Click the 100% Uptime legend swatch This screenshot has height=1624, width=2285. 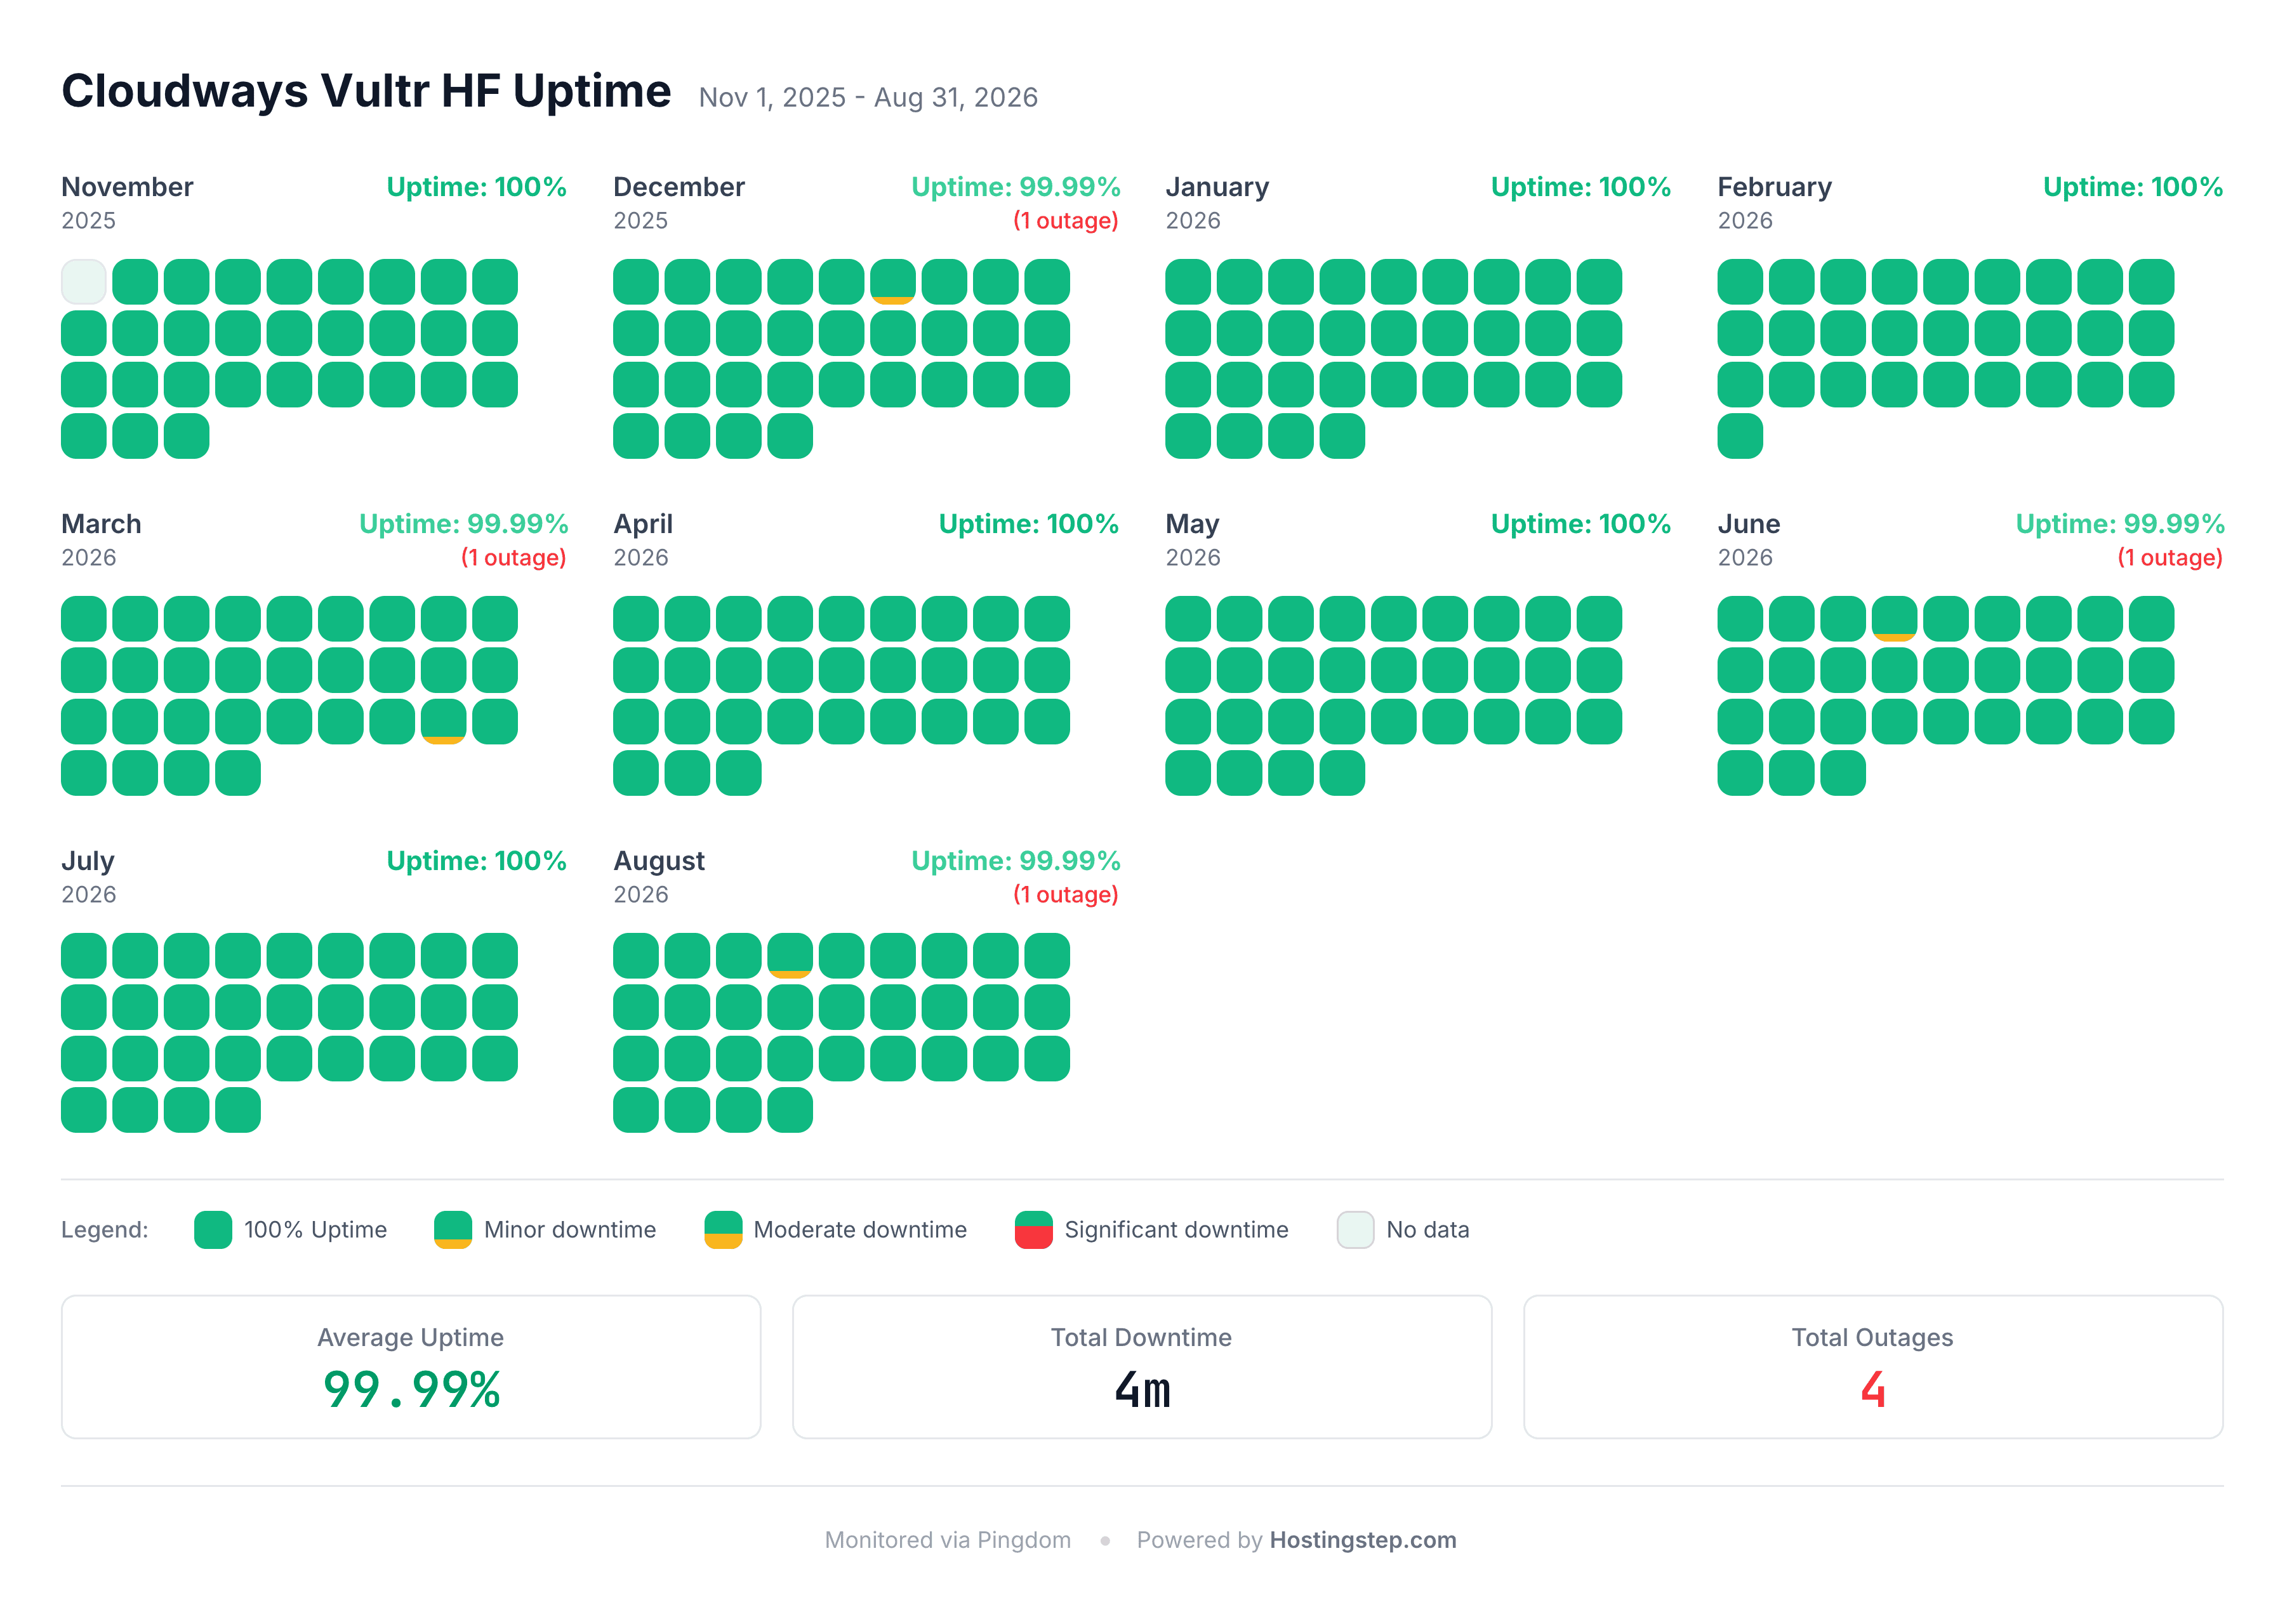pos(213,1230)
